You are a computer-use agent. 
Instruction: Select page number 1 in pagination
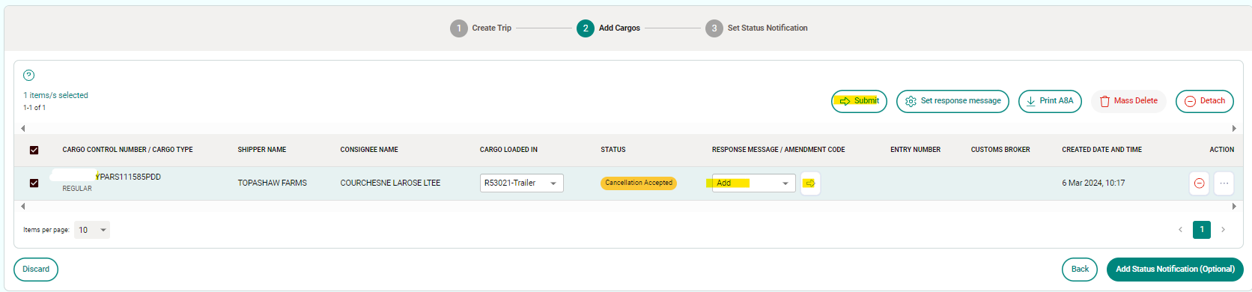pyautogui.click(x=1202, y=229)
